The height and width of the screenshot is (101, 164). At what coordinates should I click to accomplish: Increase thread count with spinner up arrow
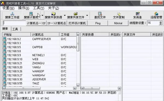[x=161, y=22]
